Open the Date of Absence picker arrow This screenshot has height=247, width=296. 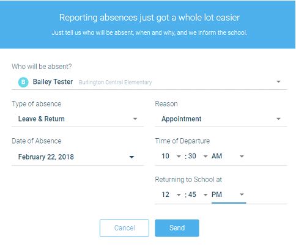click(x=131, y=157)
